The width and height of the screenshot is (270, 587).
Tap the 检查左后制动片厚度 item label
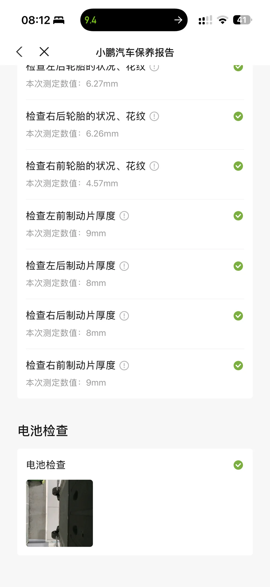71,266
